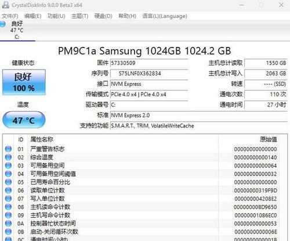The width and height of the screenshot is (290, 241).
Task: Open the 帮助(H) menu
Action: pos(127,16)
